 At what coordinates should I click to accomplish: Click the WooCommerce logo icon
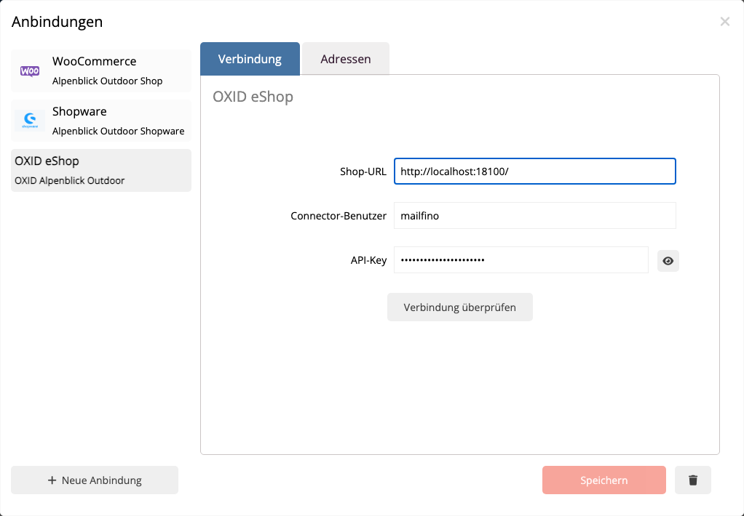point(30,71)
